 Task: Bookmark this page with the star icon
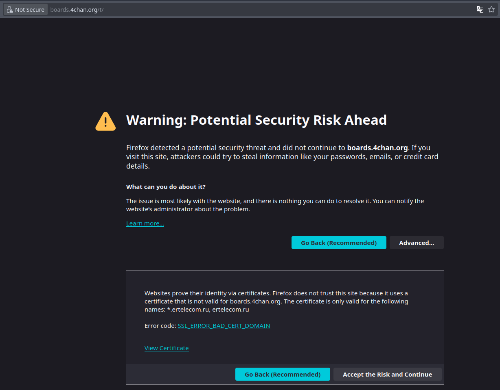491,10
